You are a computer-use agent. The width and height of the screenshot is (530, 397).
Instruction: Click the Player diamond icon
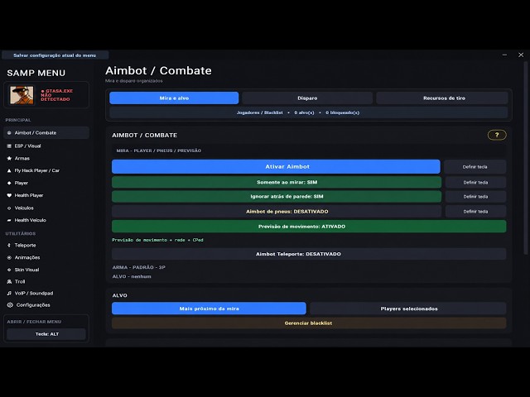click(9, 183)
